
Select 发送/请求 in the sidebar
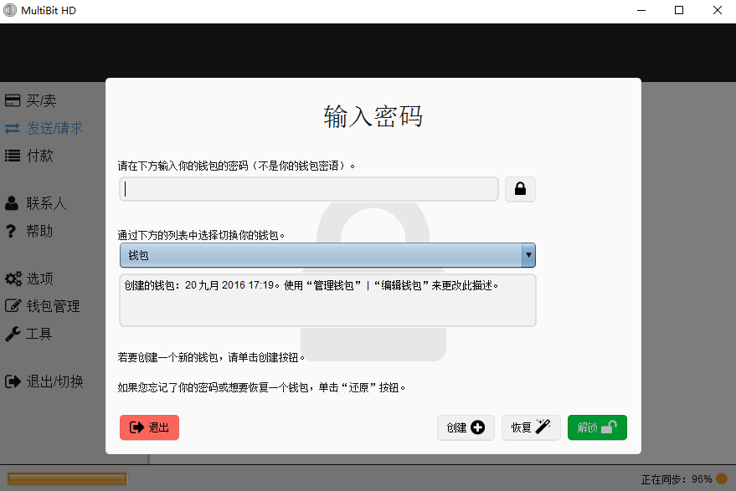pos(44,128)
